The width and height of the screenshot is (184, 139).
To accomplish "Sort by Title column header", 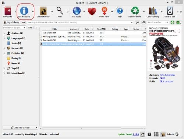I will (55, 29).
